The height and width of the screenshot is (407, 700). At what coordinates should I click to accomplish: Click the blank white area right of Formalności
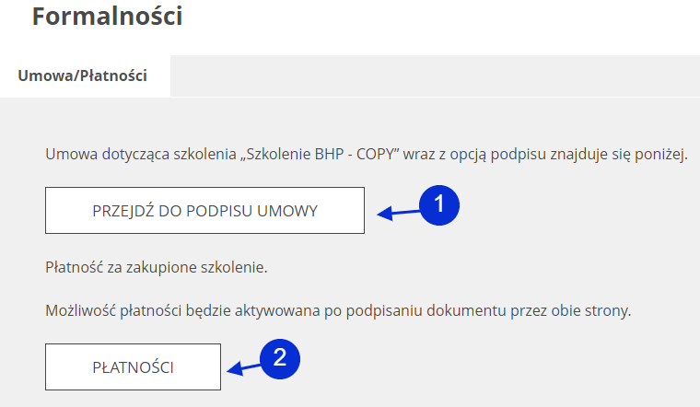tap(442, 18)
